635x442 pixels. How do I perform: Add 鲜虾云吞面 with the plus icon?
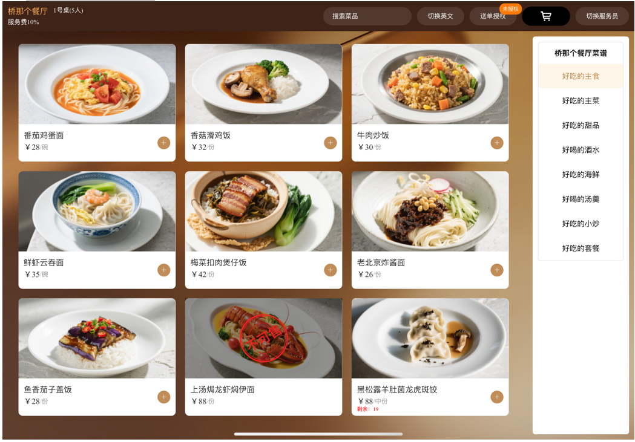pos(163,270)
